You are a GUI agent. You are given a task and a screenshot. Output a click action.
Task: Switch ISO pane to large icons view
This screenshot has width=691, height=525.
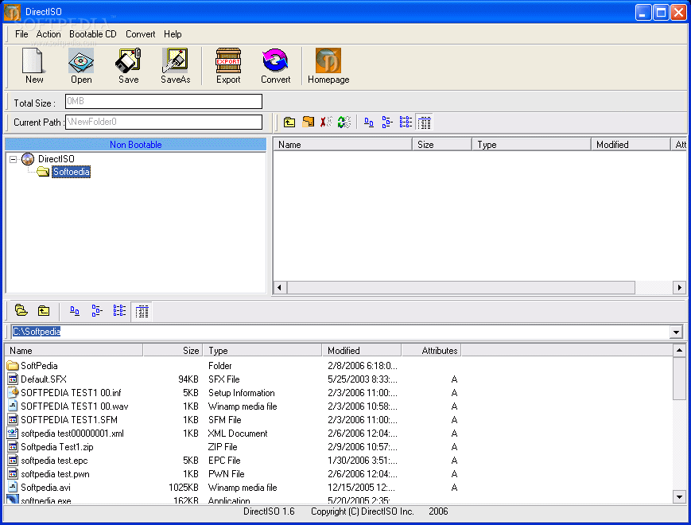[x=369, y=122]
